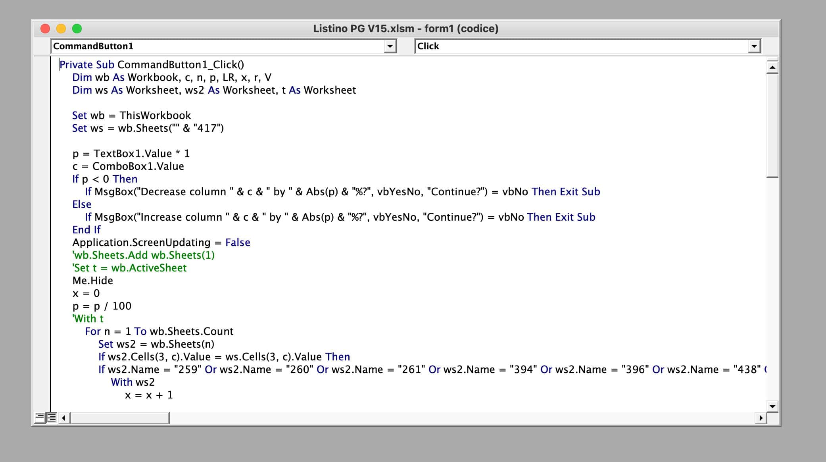Minimize the window with the yellow button
Viewport: 826px width, 462px height.
coord(61,29)
